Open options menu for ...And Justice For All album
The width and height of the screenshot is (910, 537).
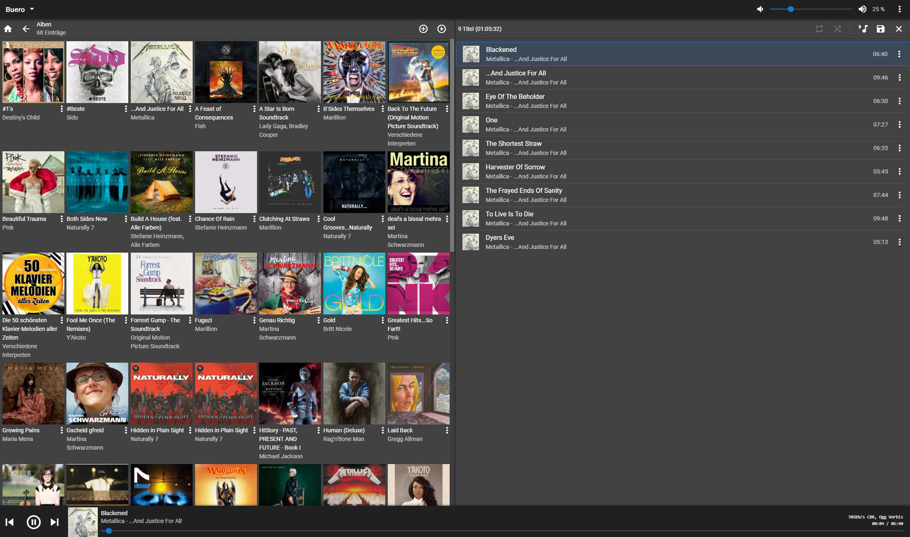click(x=190, y=109)
